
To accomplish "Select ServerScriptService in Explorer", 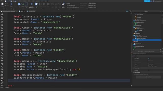I will pyautogui.click(x=139, y=22).
